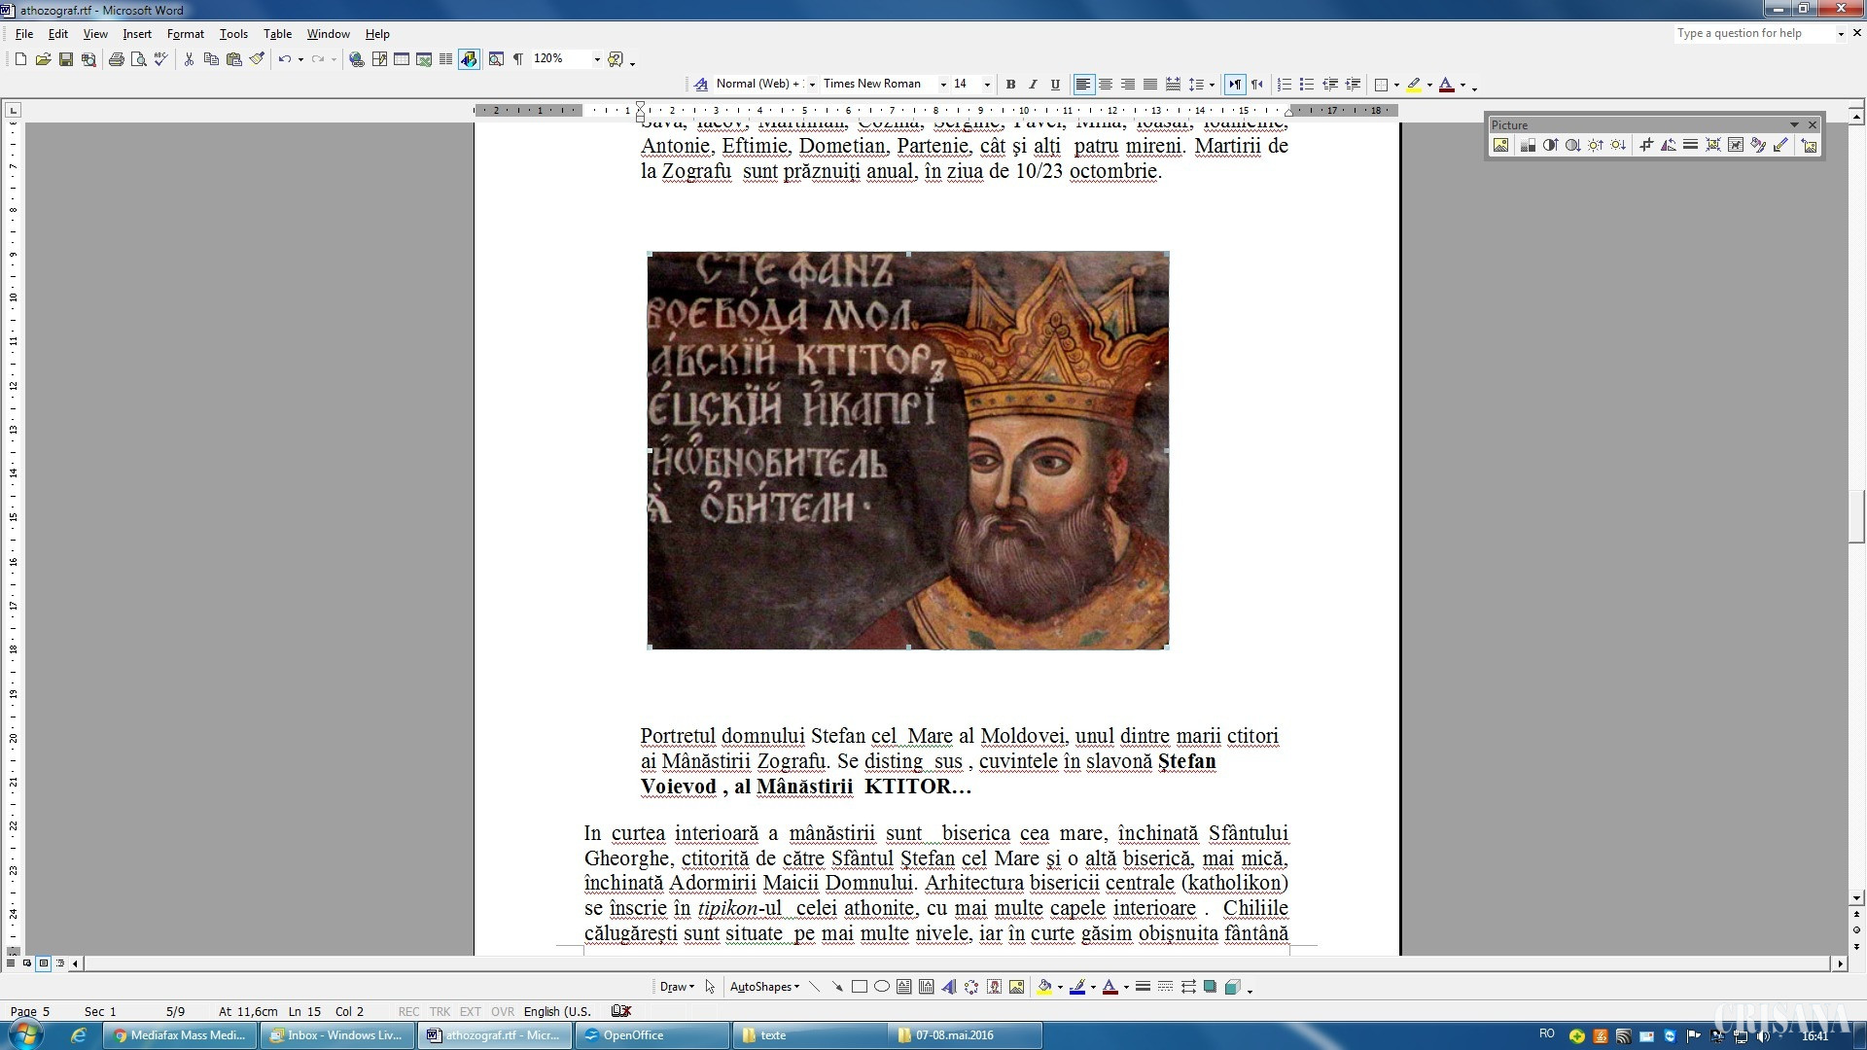This screenshot has height=1050, width=1867.
Task: Select the Rectangle drawing tool
Action: pyautogui.click(x=860, y=987)
